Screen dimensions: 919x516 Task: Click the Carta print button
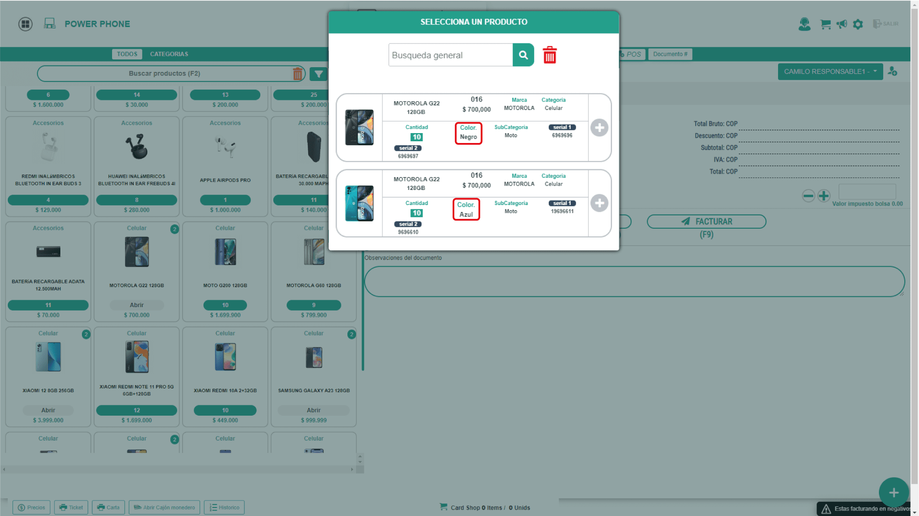point(108,507)
